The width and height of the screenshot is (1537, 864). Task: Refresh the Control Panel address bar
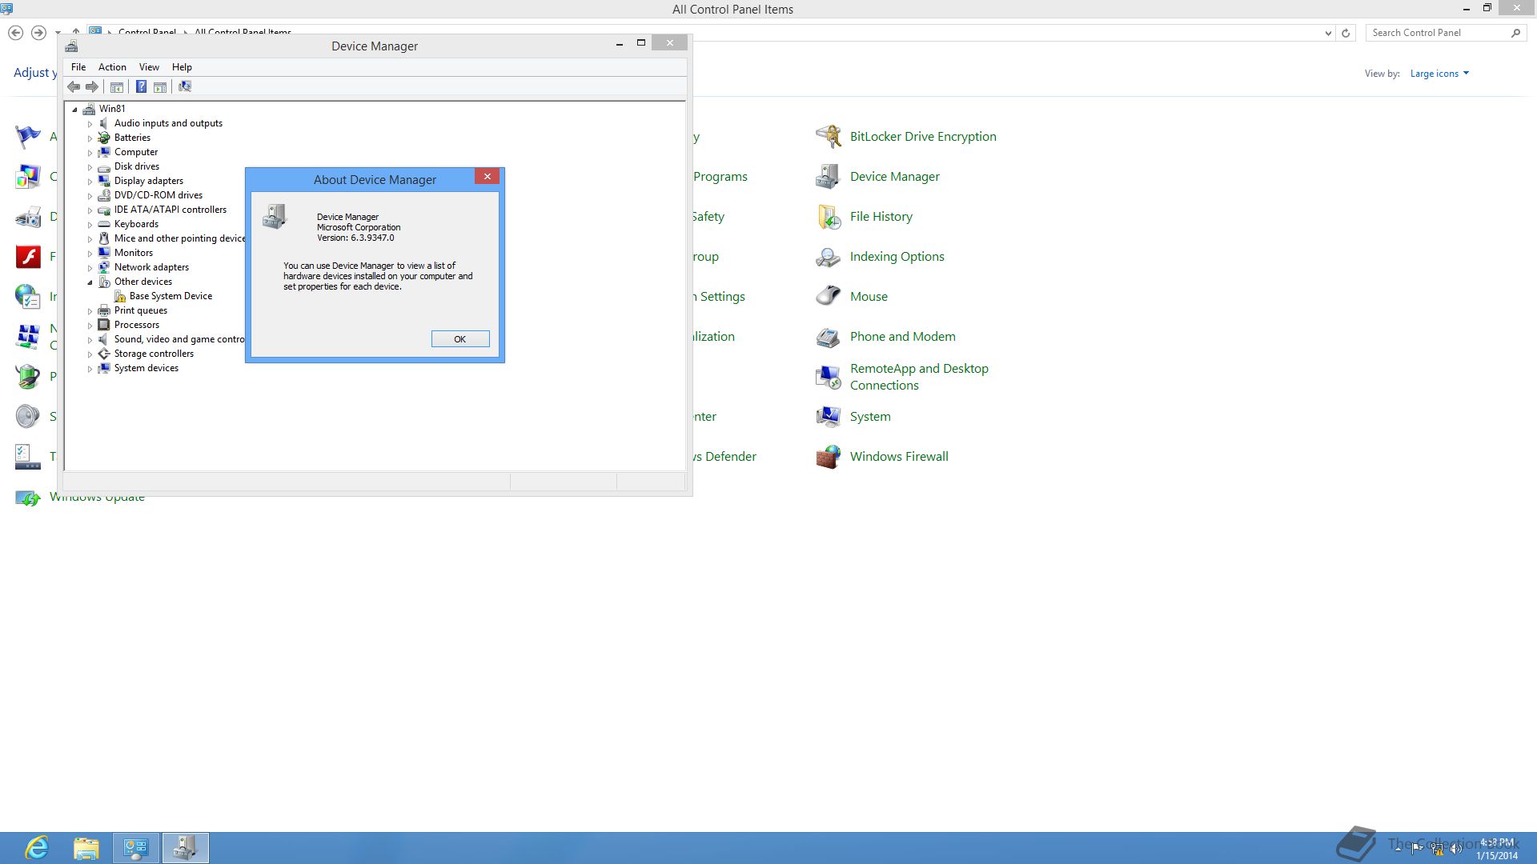[1346, 33]
